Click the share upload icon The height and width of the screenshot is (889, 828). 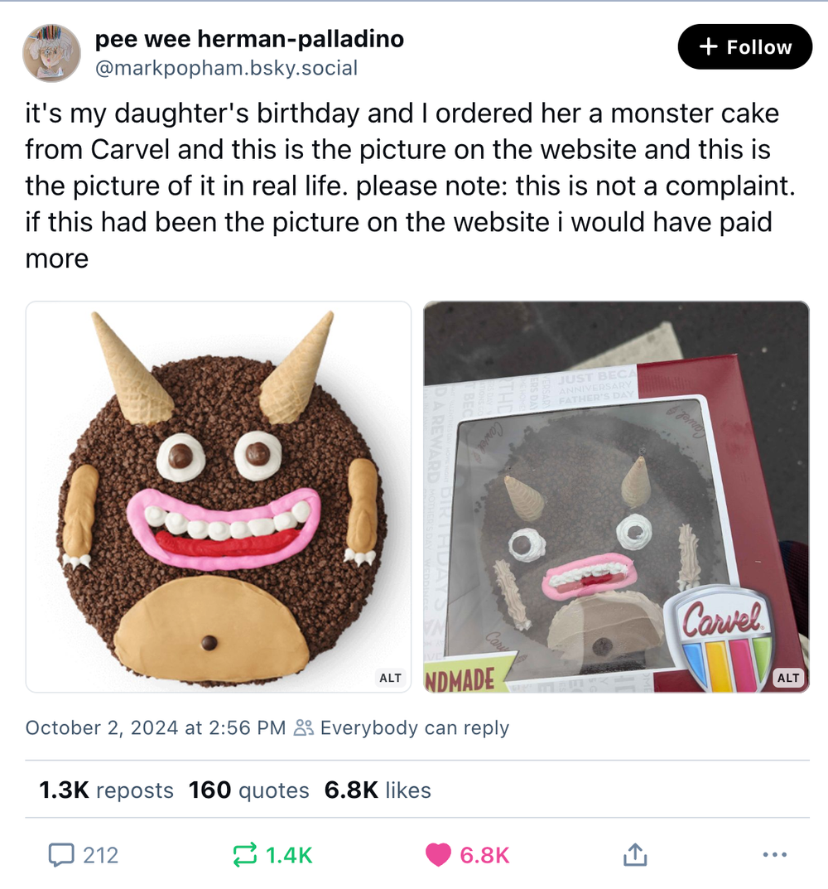tap(633, 854)
